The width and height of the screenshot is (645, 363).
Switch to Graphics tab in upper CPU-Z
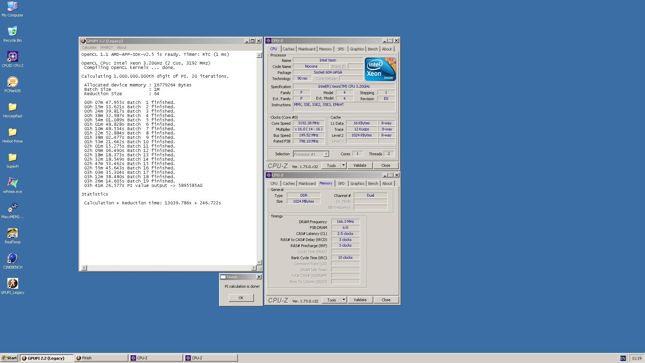click(x=357, y=49)
